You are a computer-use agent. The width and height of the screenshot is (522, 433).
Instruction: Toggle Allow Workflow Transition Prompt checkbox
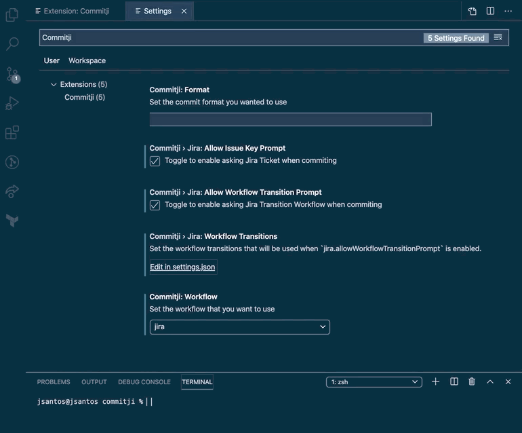(155, 205)
